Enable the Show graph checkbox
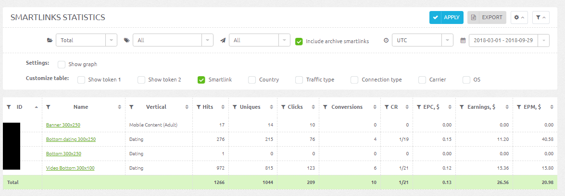Image resolution: width=565 pixels, height=196 pixels. click(62, 65)
